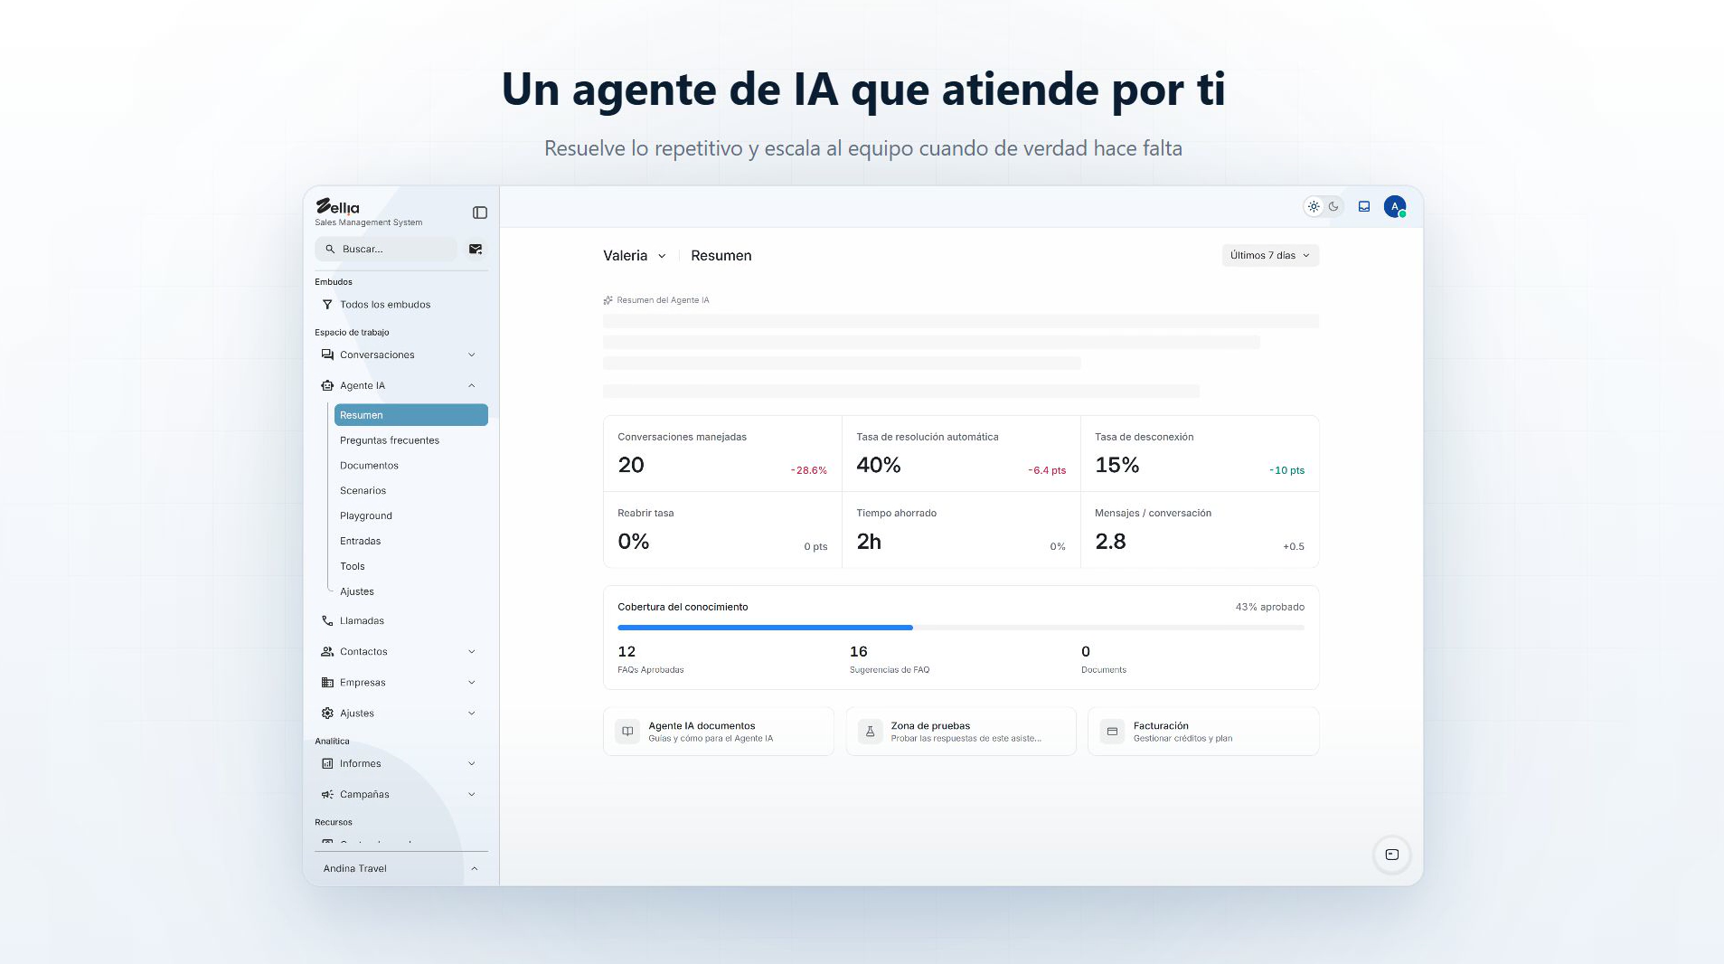Viewport: 1724px width, 964px height.
Task: Open the chat widget button bottom right
Action: coord(1392,855)
